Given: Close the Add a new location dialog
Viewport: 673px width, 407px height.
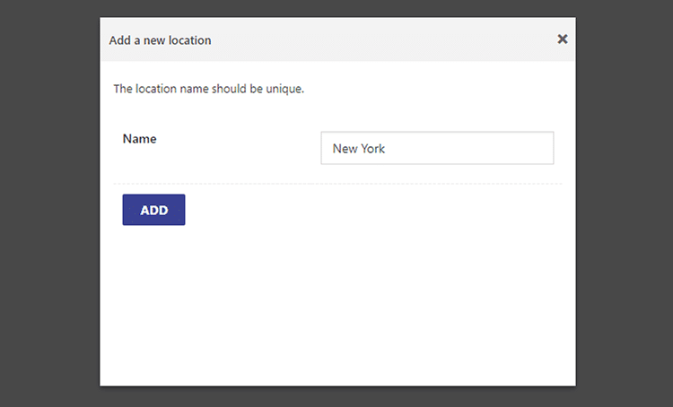Looking at the screenshot, I should (563, 39).
